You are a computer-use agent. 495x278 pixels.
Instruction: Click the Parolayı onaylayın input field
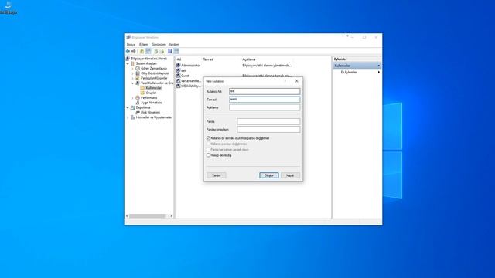[268, 129]
